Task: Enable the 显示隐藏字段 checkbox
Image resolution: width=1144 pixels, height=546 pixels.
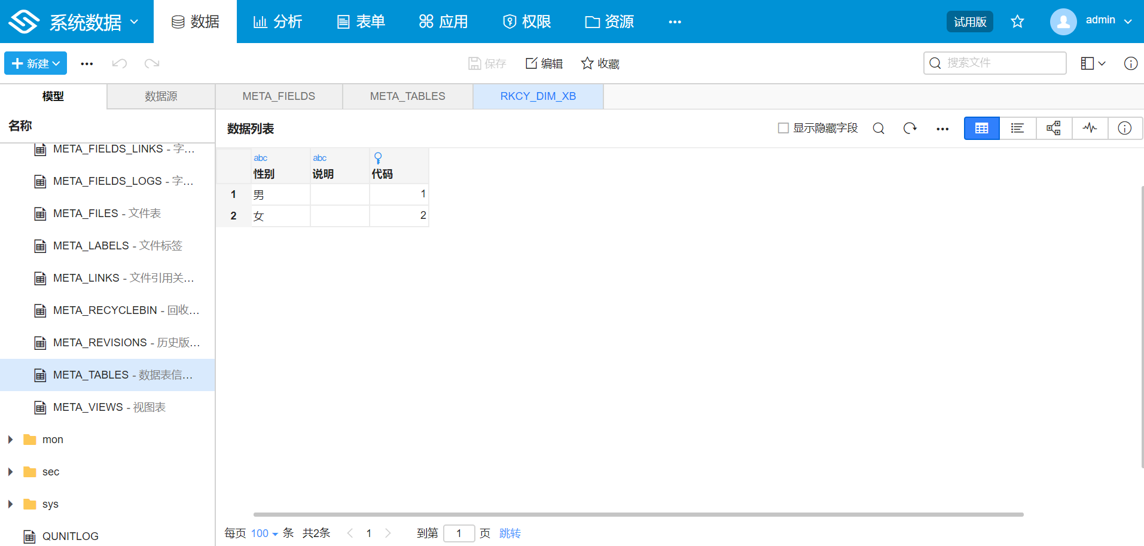Action: (782, 128)
